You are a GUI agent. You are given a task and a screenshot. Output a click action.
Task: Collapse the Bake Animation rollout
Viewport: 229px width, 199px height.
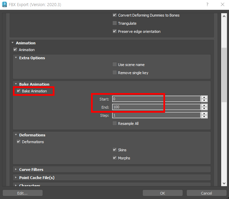click(x=16, y=84)
